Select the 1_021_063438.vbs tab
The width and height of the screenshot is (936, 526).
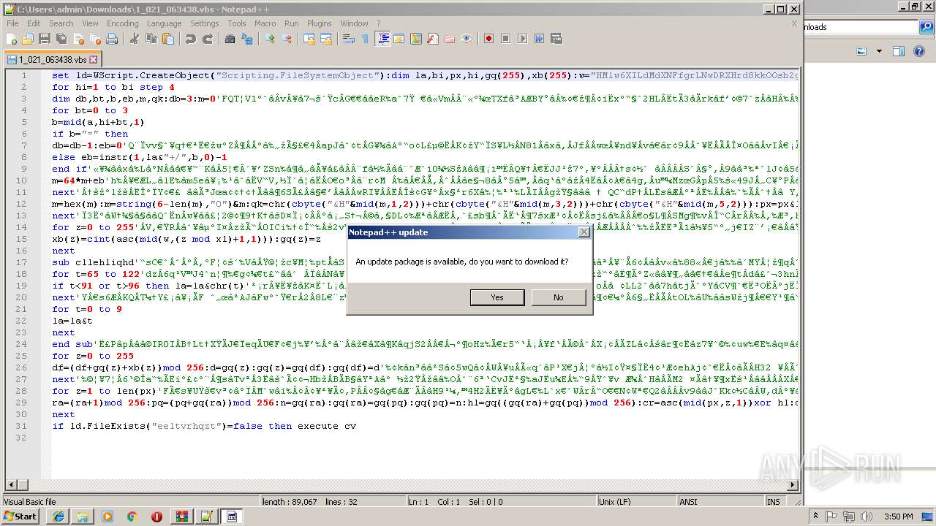[x=52, y=60]
